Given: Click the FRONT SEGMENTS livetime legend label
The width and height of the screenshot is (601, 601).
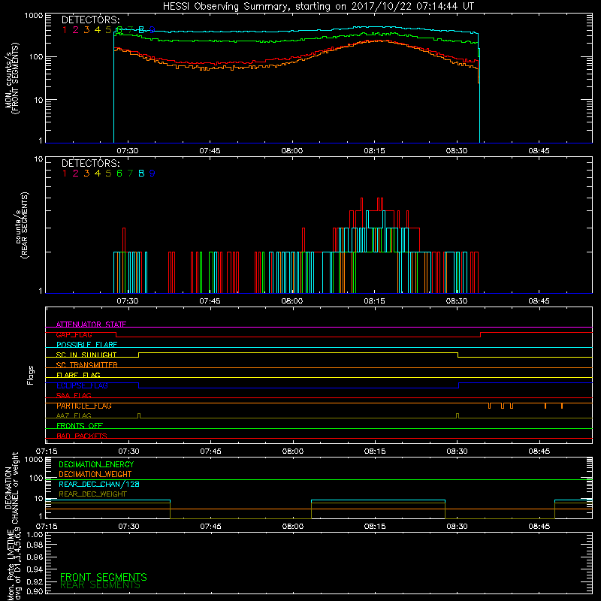Looking at the screenshot, I should pyautogui.click(x=104, y=577).
